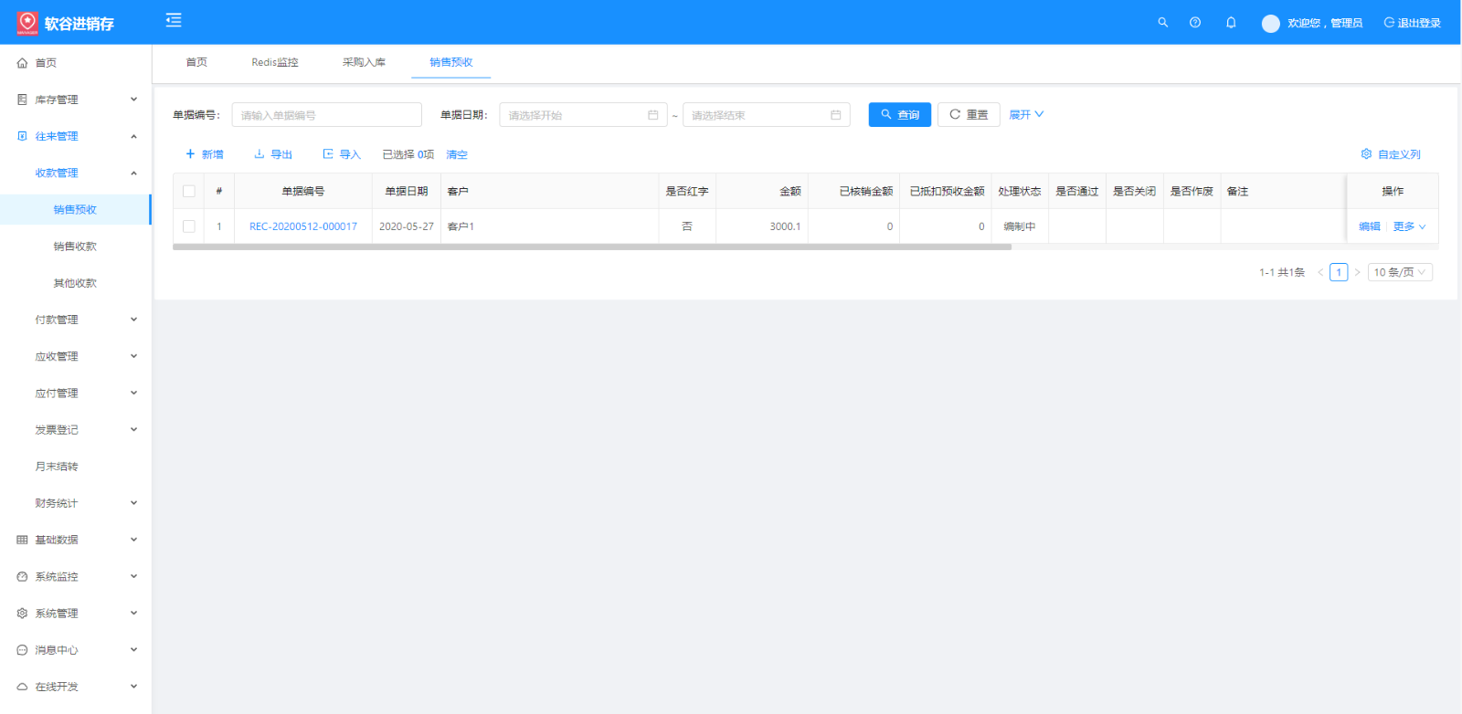Click the calendar icon in end date field
The width and height of the screenshot is (1462, 714).
835,115
